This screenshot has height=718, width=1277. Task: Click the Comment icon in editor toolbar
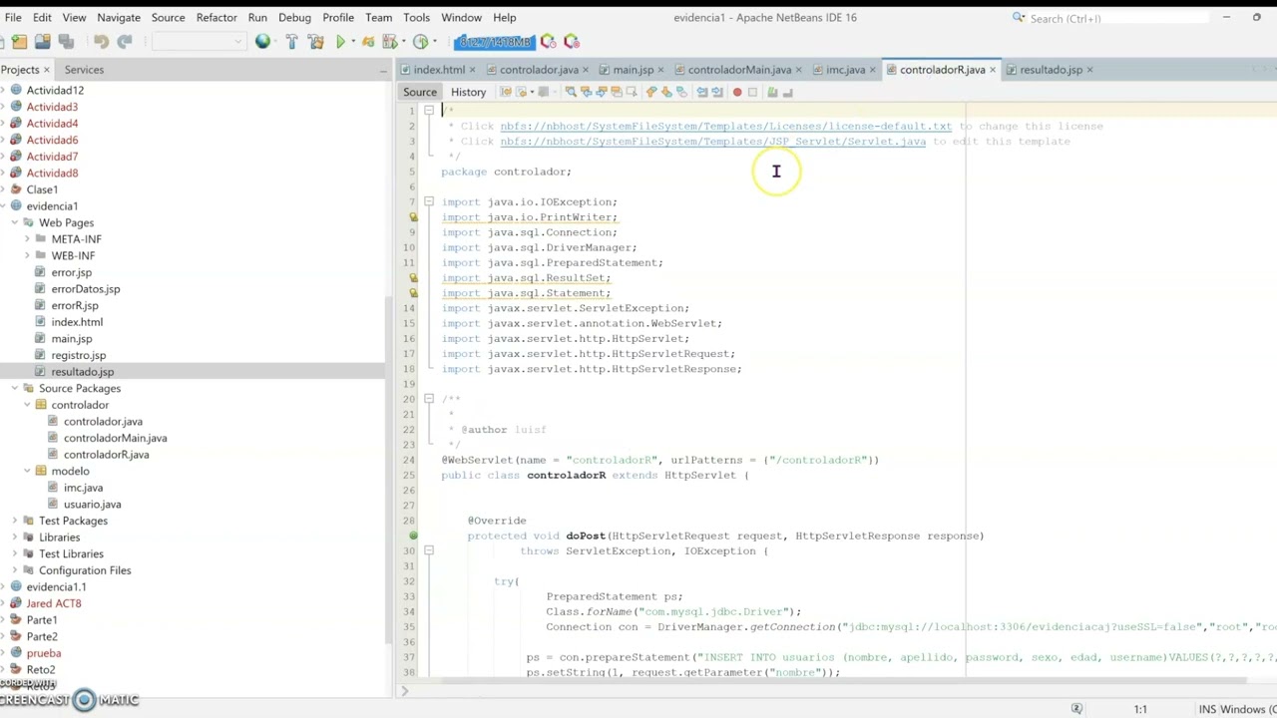click(x=772, y=92)
